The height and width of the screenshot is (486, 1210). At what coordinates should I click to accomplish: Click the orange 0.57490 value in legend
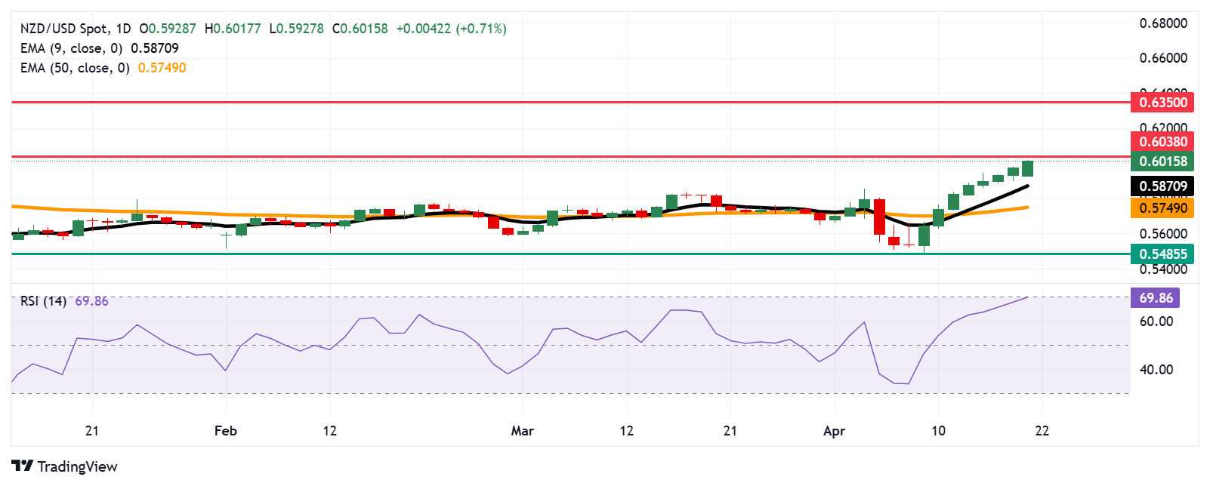(x=162, y=68)
